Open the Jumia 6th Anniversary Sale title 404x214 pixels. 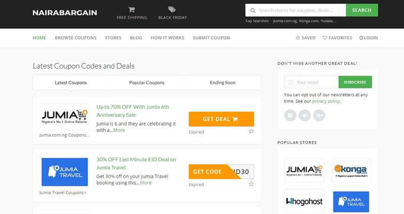tap(133, 111)
